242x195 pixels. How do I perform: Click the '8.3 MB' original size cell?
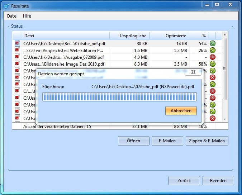141,64
